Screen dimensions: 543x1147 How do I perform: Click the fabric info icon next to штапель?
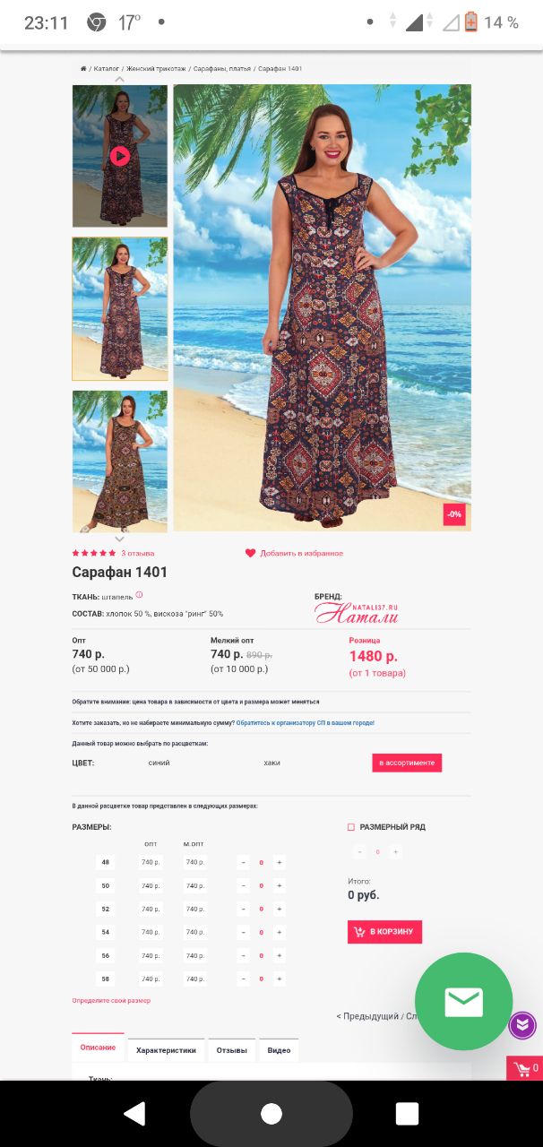coord(139,595)
